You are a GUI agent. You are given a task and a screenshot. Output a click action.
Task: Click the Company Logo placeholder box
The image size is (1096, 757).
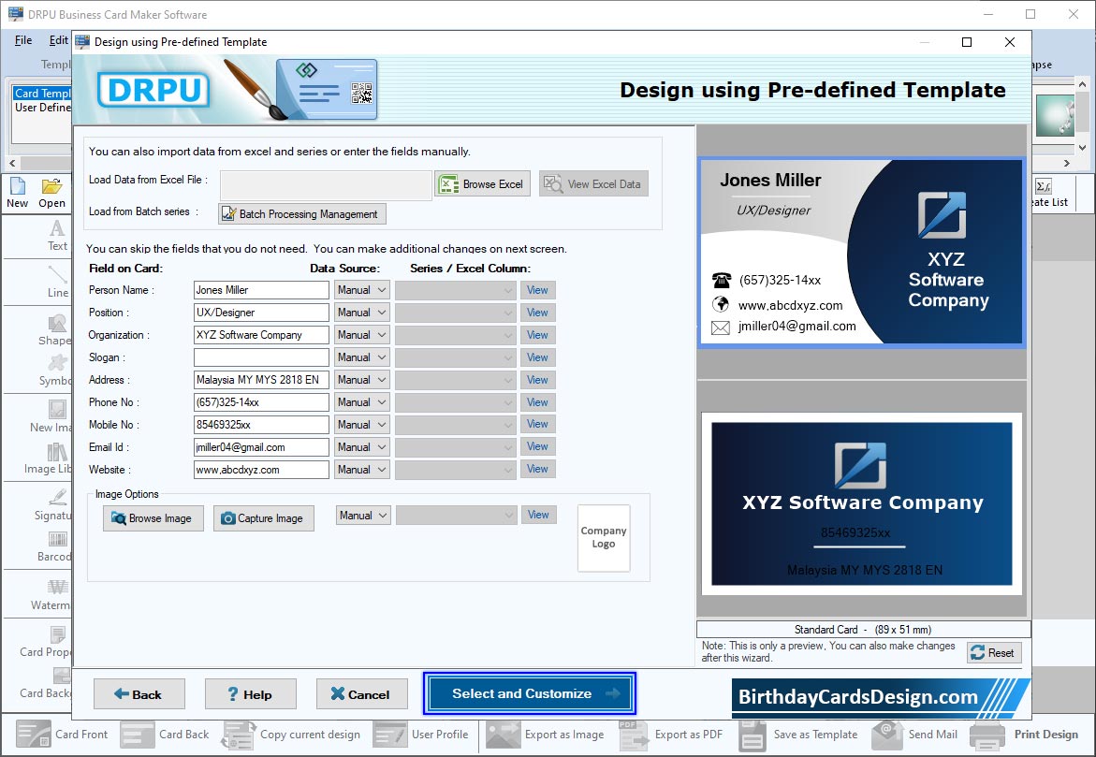click(604, 538)
